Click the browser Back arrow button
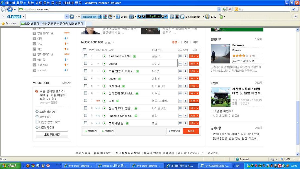This screenshot has width=300, height=169. coord(4,9)
